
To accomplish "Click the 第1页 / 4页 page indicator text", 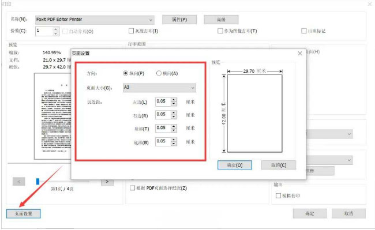I will (x=62, y=189).
